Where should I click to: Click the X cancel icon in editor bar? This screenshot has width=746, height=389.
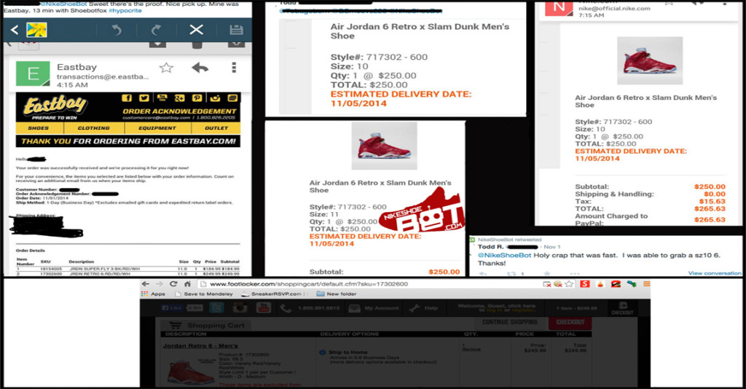[196, 30]
